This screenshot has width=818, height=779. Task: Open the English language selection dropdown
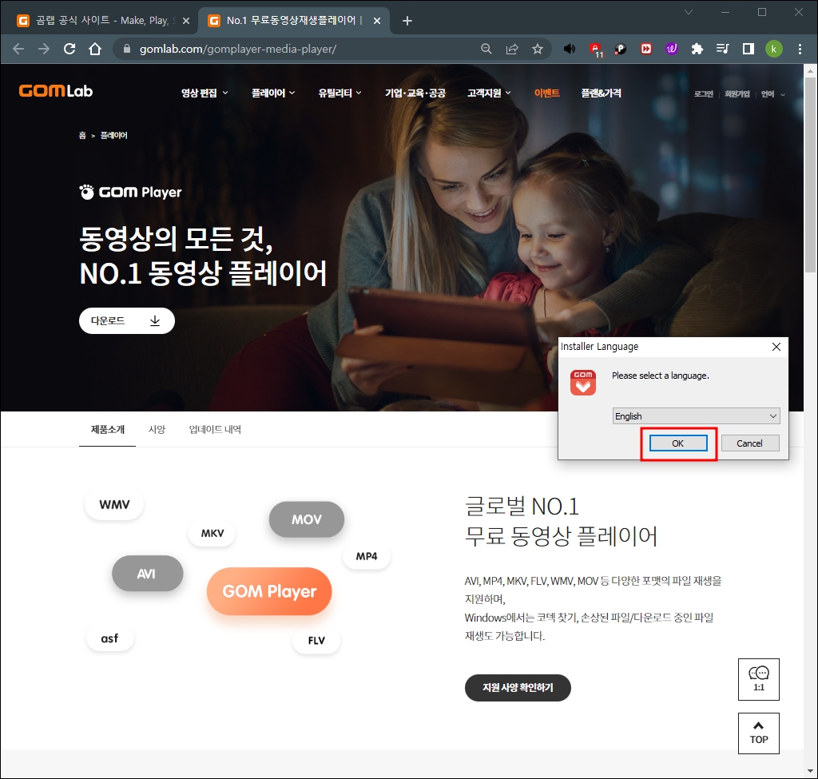[695, 415]
